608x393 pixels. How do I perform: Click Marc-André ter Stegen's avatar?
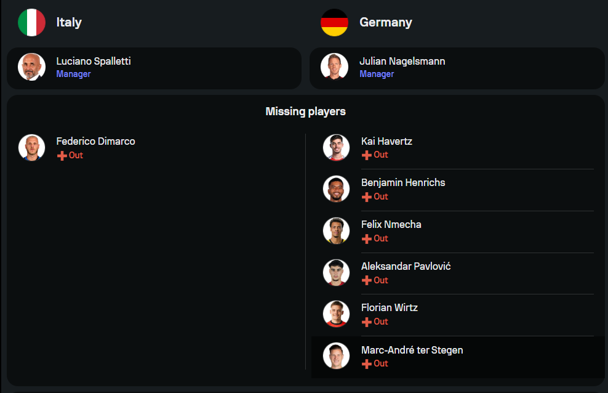[x=336, y=356]
